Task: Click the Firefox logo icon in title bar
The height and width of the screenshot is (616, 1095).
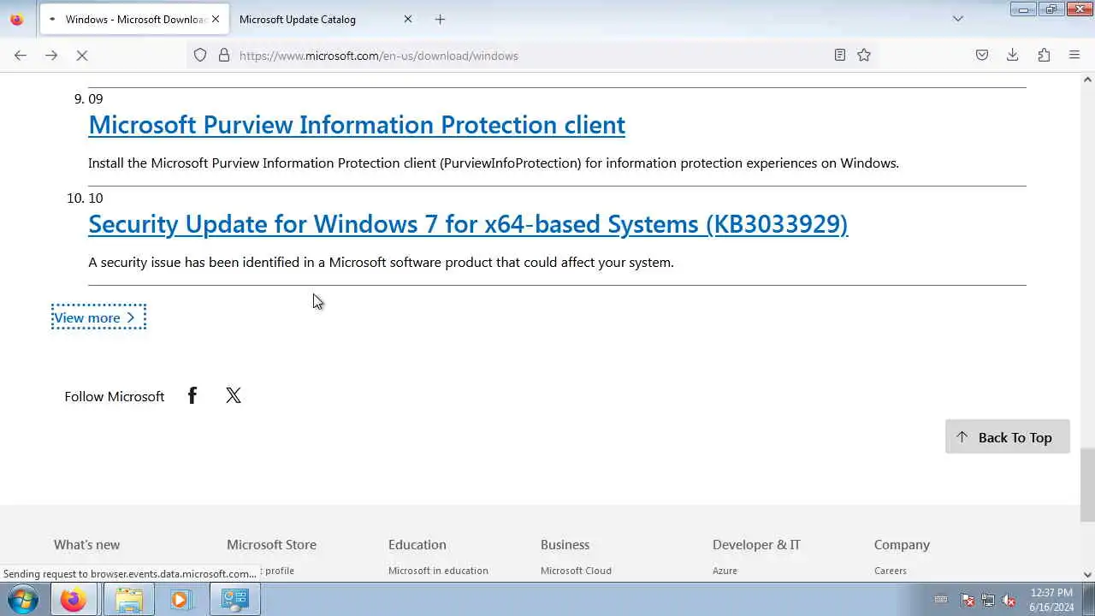Action: point(16,19)
